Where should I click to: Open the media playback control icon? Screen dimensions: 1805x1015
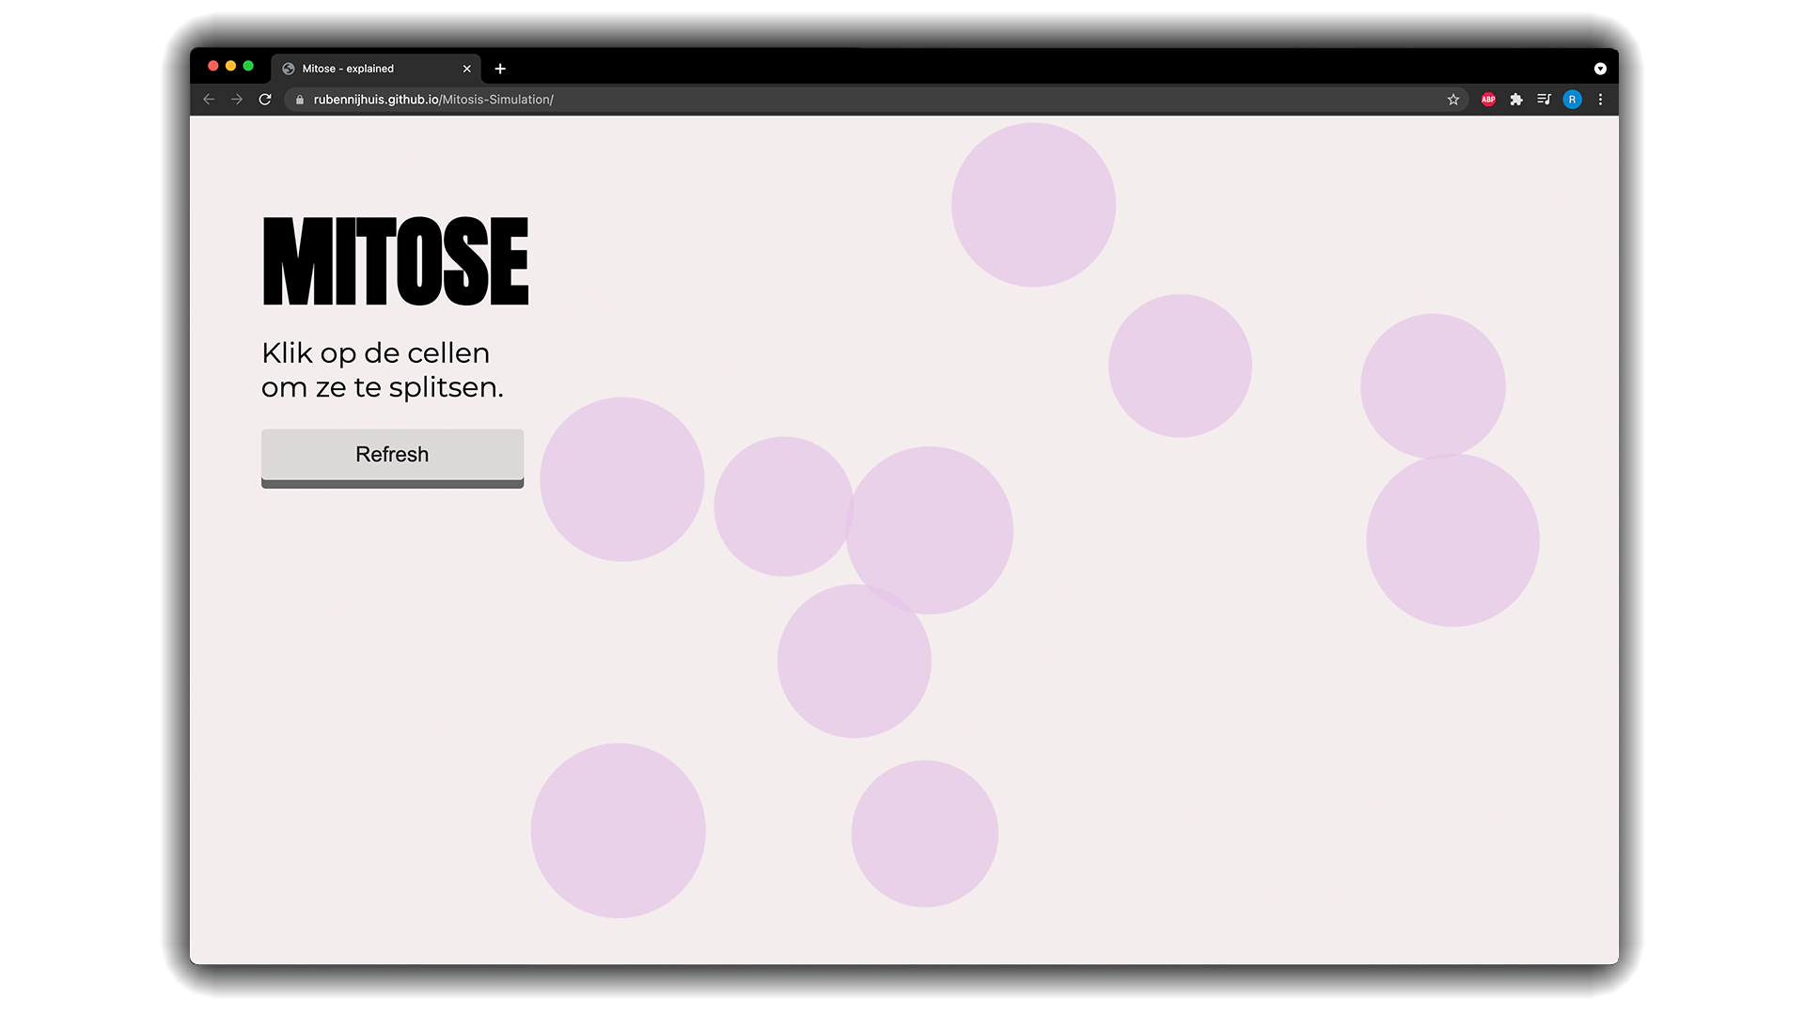[1544, 99]
